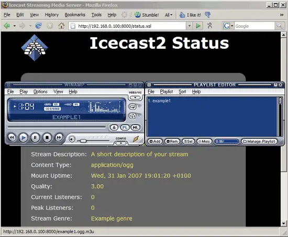Viewport: 288px width, 237px height.
Task: Click the Firefox window title bar icon
Action: 5,5
